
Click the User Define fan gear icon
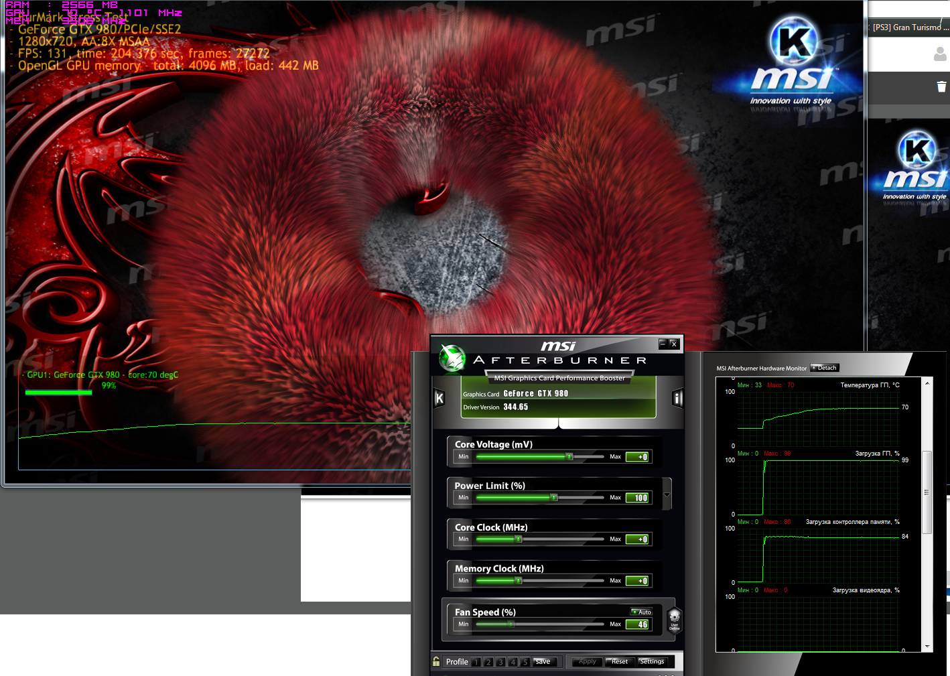674,619
